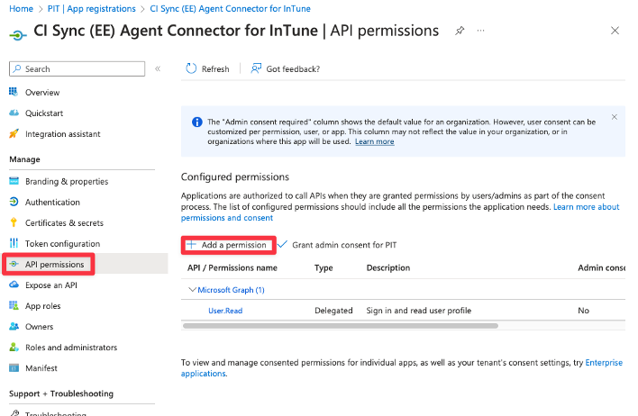Open the Quickstart menu item
Screen dimensions: 638x416
point(44,113)
